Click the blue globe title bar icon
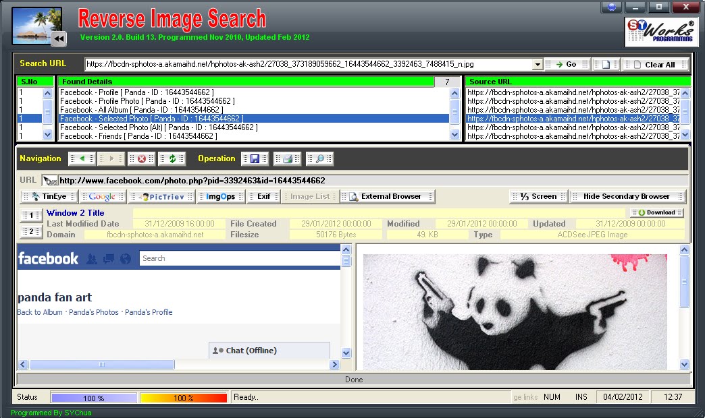Image resolution: width=705 pixels, height=418 pixels. pyautogui.click(x=612, y=7)
